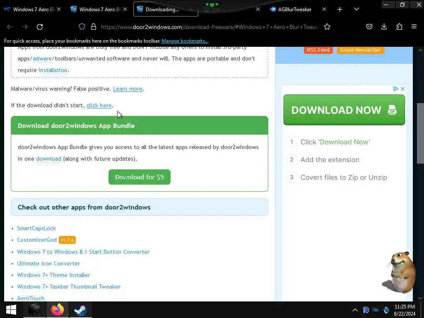Open the Windows Start menu
Viewport: 424px width, 318px height.
[11, 310]
